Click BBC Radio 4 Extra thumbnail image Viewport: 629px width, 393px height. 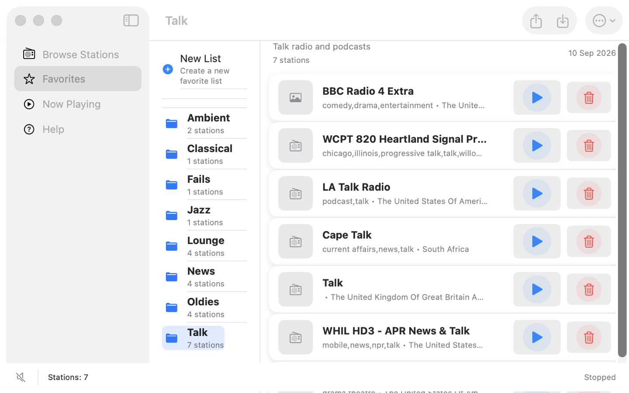[296, 97]
